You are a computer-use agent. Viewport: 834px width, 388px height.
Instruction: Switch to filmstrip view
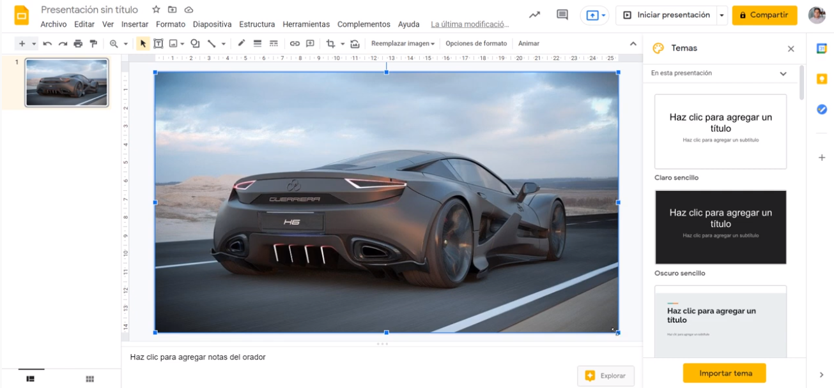[x=30, y=378]
